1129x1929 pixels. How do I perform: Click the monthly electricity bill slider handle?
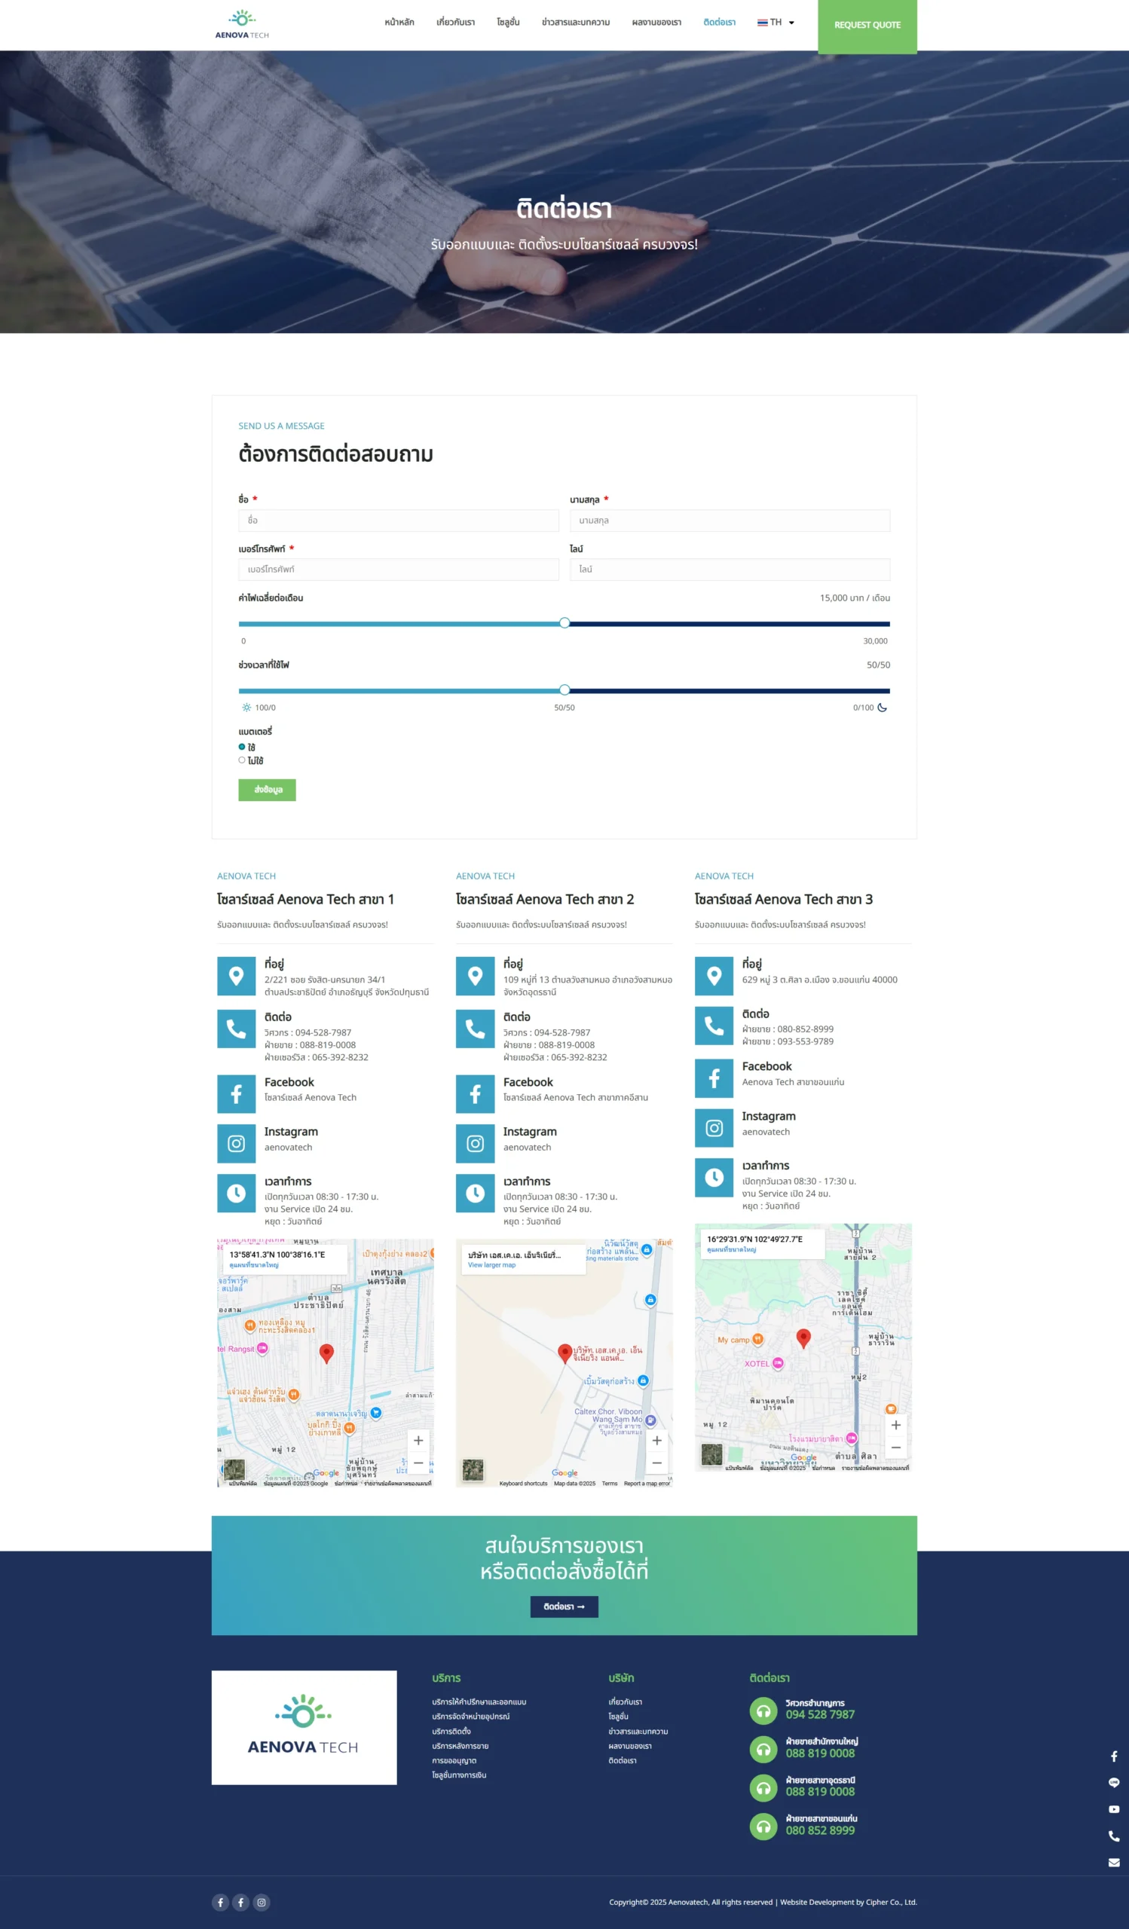click(x=564, y=623)
